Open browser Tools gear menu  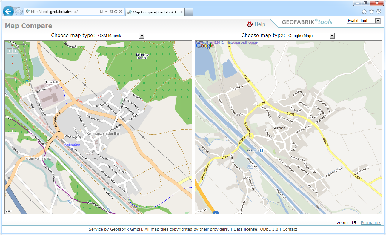coord(379,12)
